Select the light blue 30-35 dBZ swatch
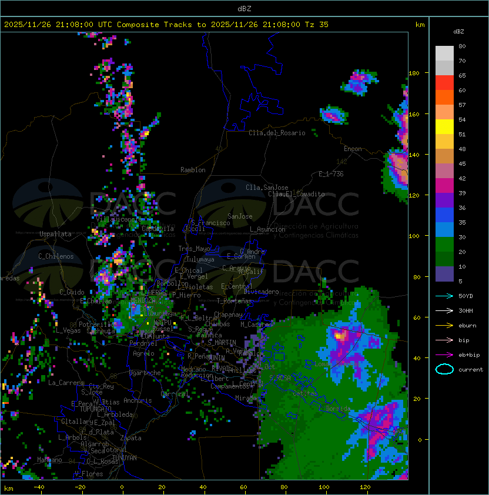 click(444, 230)
